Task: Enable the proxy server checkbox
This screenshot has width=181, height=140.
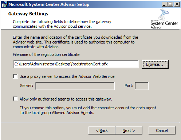Action: pyautogui.click(x=15, y=76)
